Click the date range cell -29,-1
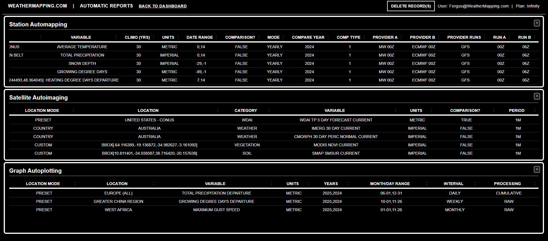The width and height of the screenshot is (548, 241). click(x=201, y=63)
